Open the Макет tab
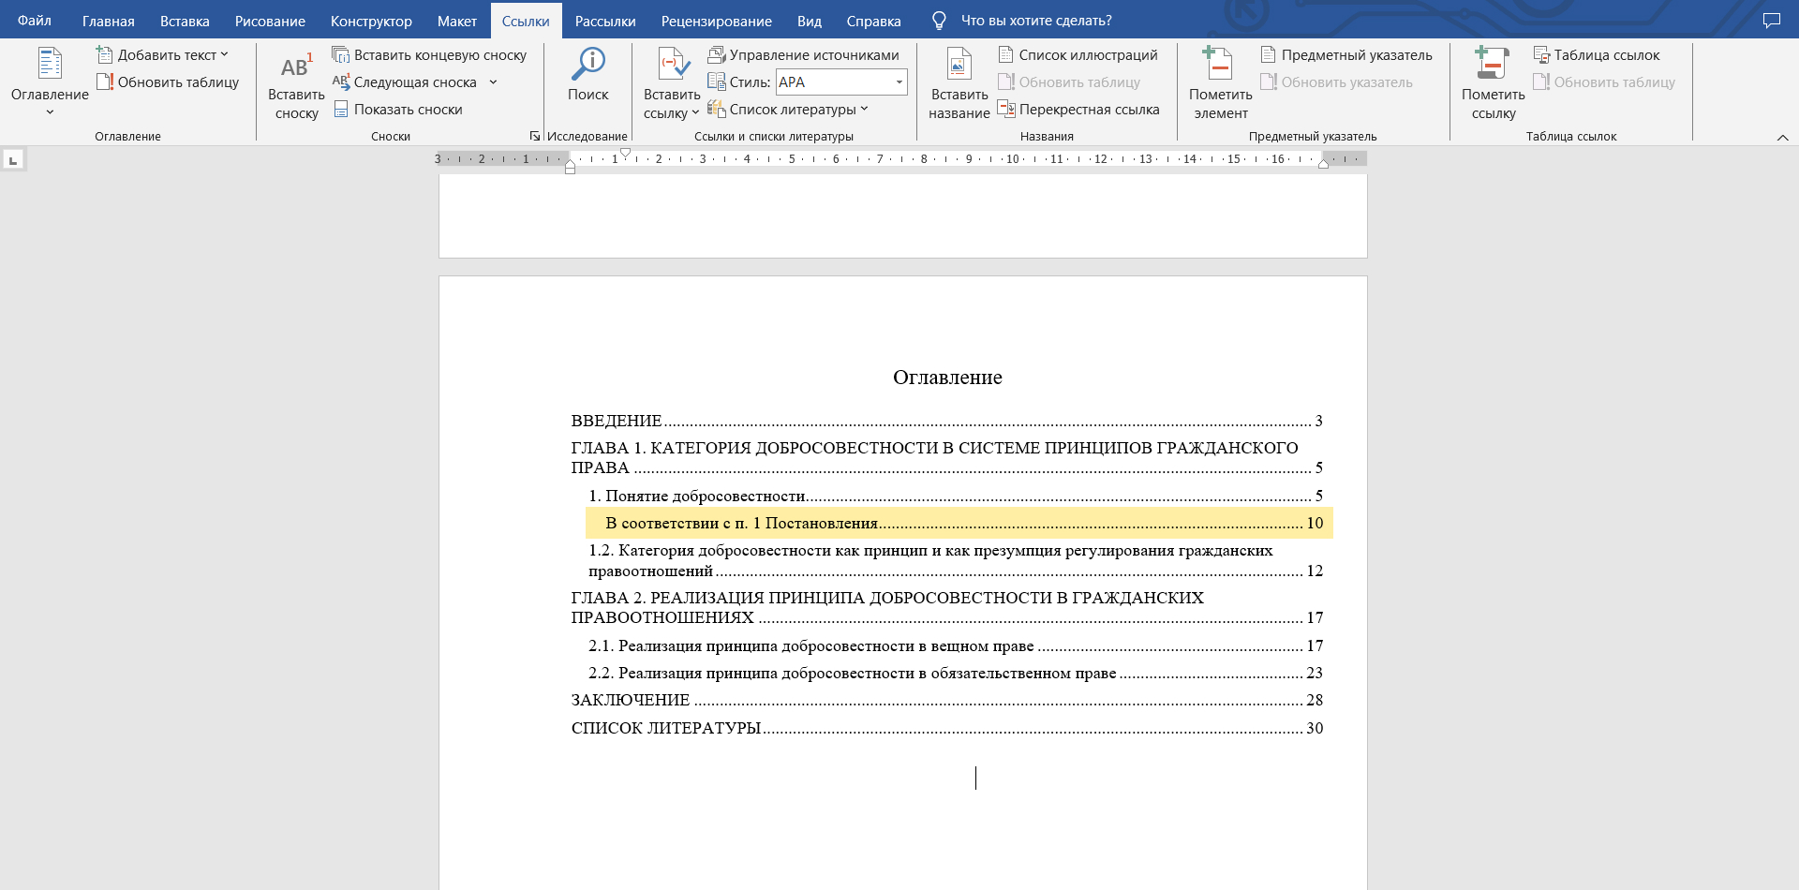The image size is (1799, 890). tap(457, 21)
